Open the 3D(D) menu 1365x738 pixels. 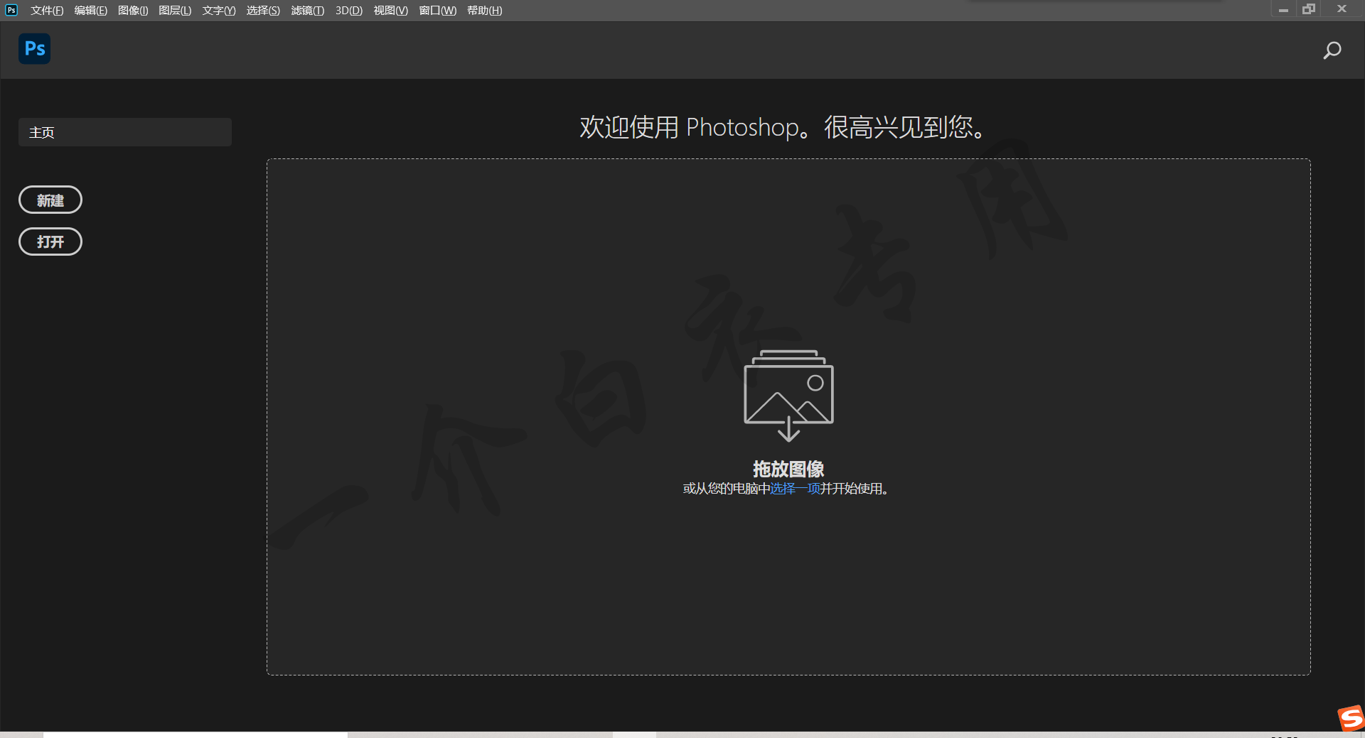point(349,11)
